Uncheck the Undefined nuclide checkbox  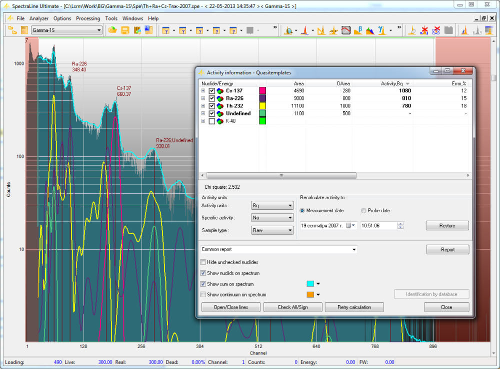click(211, 113)
